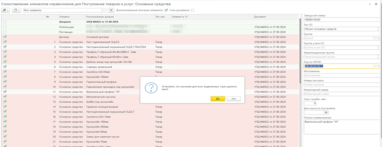Check the Плательщик row checkbox

[x=5, y=27]
